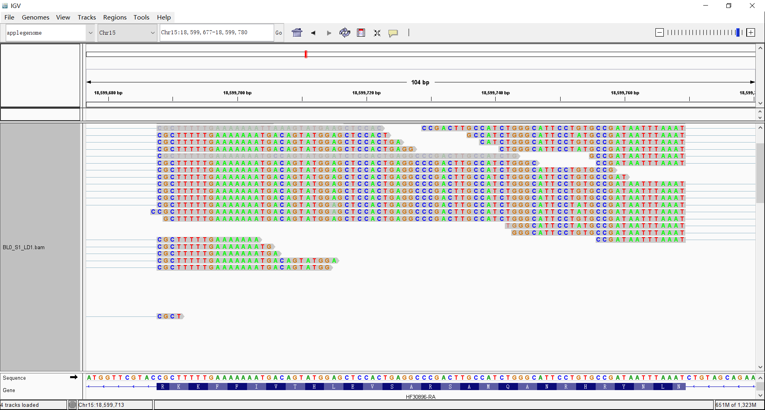Image resolution: width=765 pixels, height=410 pixels.
Task: Open the View menu
Action: 63,17
